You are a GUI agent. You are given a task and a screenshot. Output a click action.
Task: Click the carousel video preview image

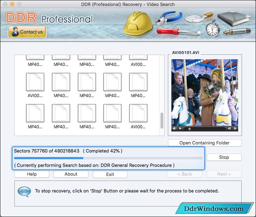[x=205, y=93]
